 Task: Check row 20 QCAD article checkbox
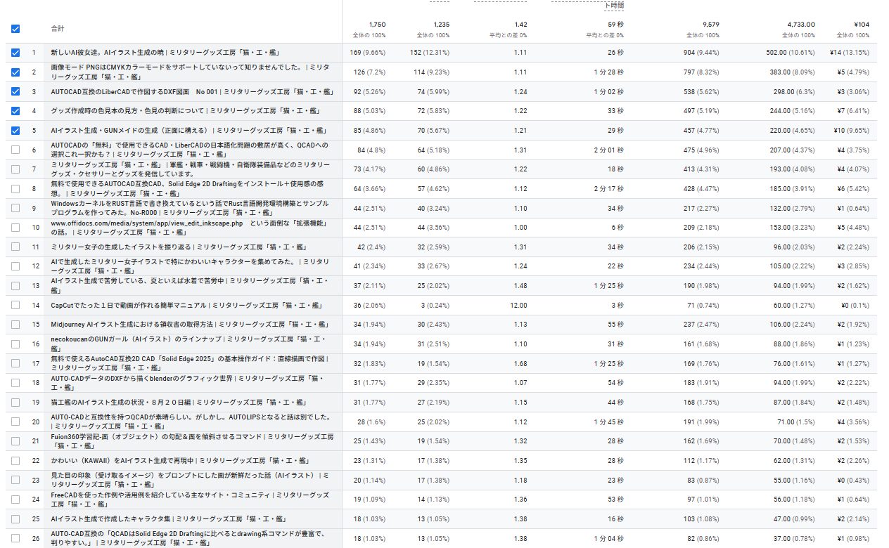tap(15, 422)
